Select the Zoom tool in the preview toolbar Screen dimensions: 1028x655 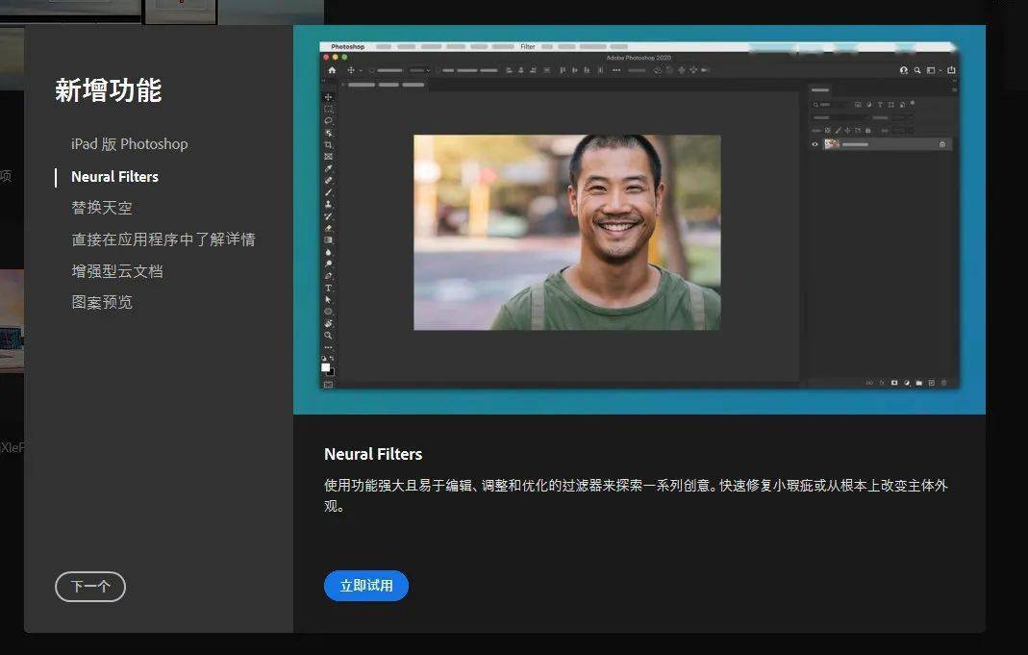point(329,335)
